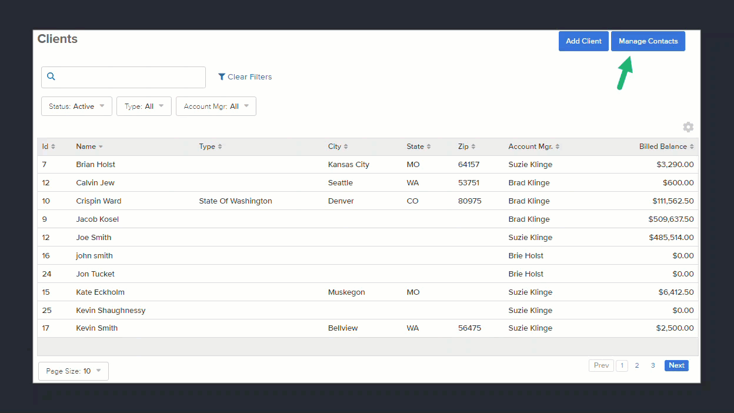Open the john smith client
The image size is (734, 413).
point(94,256)
